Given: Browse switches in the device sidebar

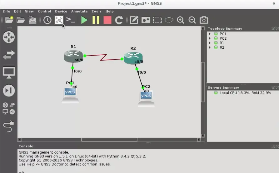Looking at the screenshot, I should click(9, 55).
